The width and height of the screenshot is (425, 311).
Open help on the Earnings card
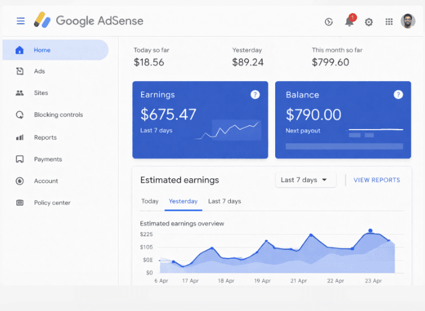click(x=255, y=95)
